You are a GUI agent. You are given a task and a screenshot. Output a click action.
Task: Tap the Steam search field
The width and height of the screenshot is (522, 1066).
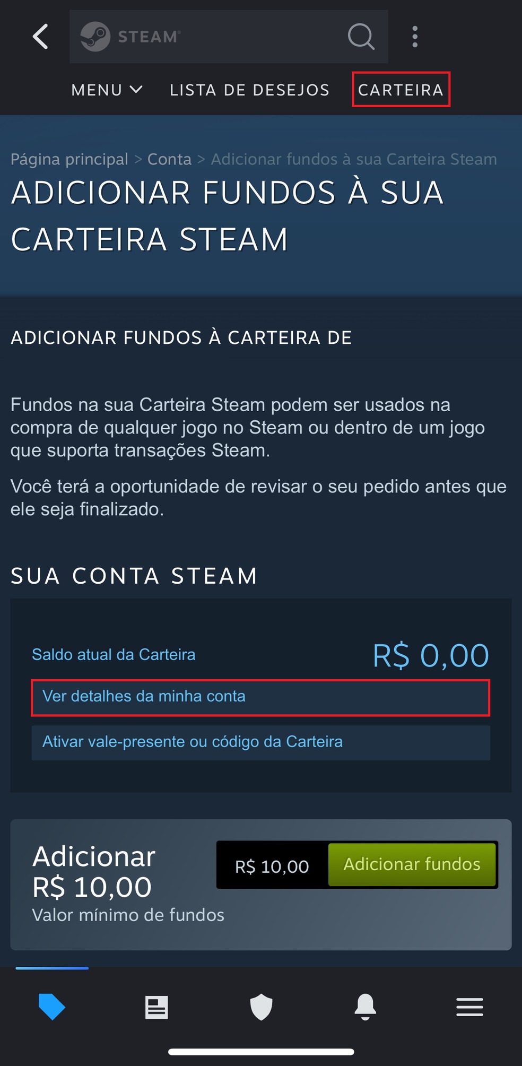pyautogui.click(x=229, y=37)
